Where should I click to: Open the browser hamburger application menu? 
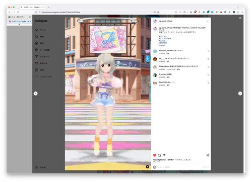tap(242, 12)
